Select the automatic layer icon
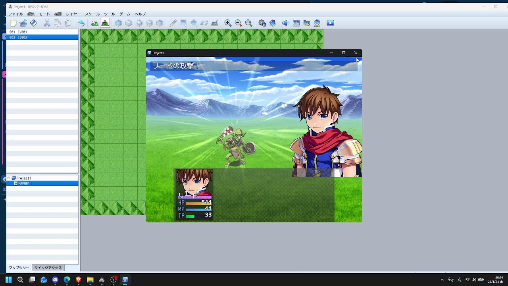Screen dimensions: 508x286 [118, 23]
